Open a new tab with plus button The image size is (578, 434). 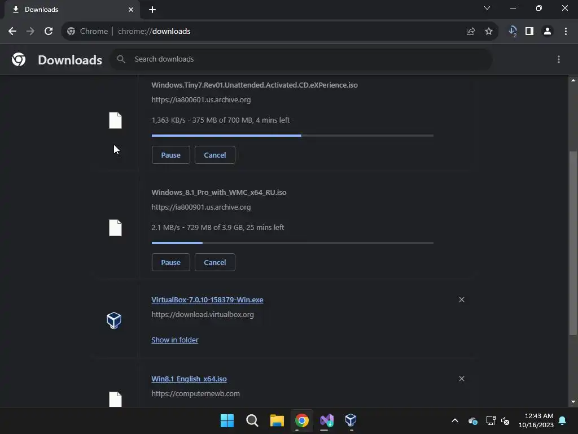152,10
